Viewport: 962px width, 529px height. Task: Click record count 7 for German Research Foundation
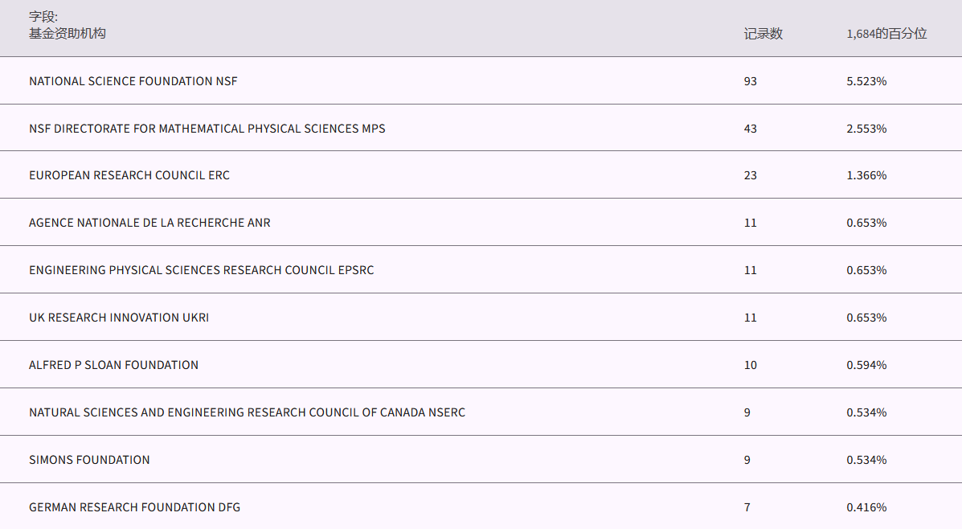(747, 507)
